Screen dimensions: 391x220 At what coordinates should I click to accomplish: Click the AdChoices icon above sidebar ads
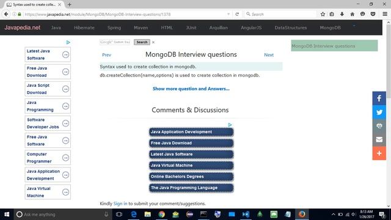(x=68, y=42)
